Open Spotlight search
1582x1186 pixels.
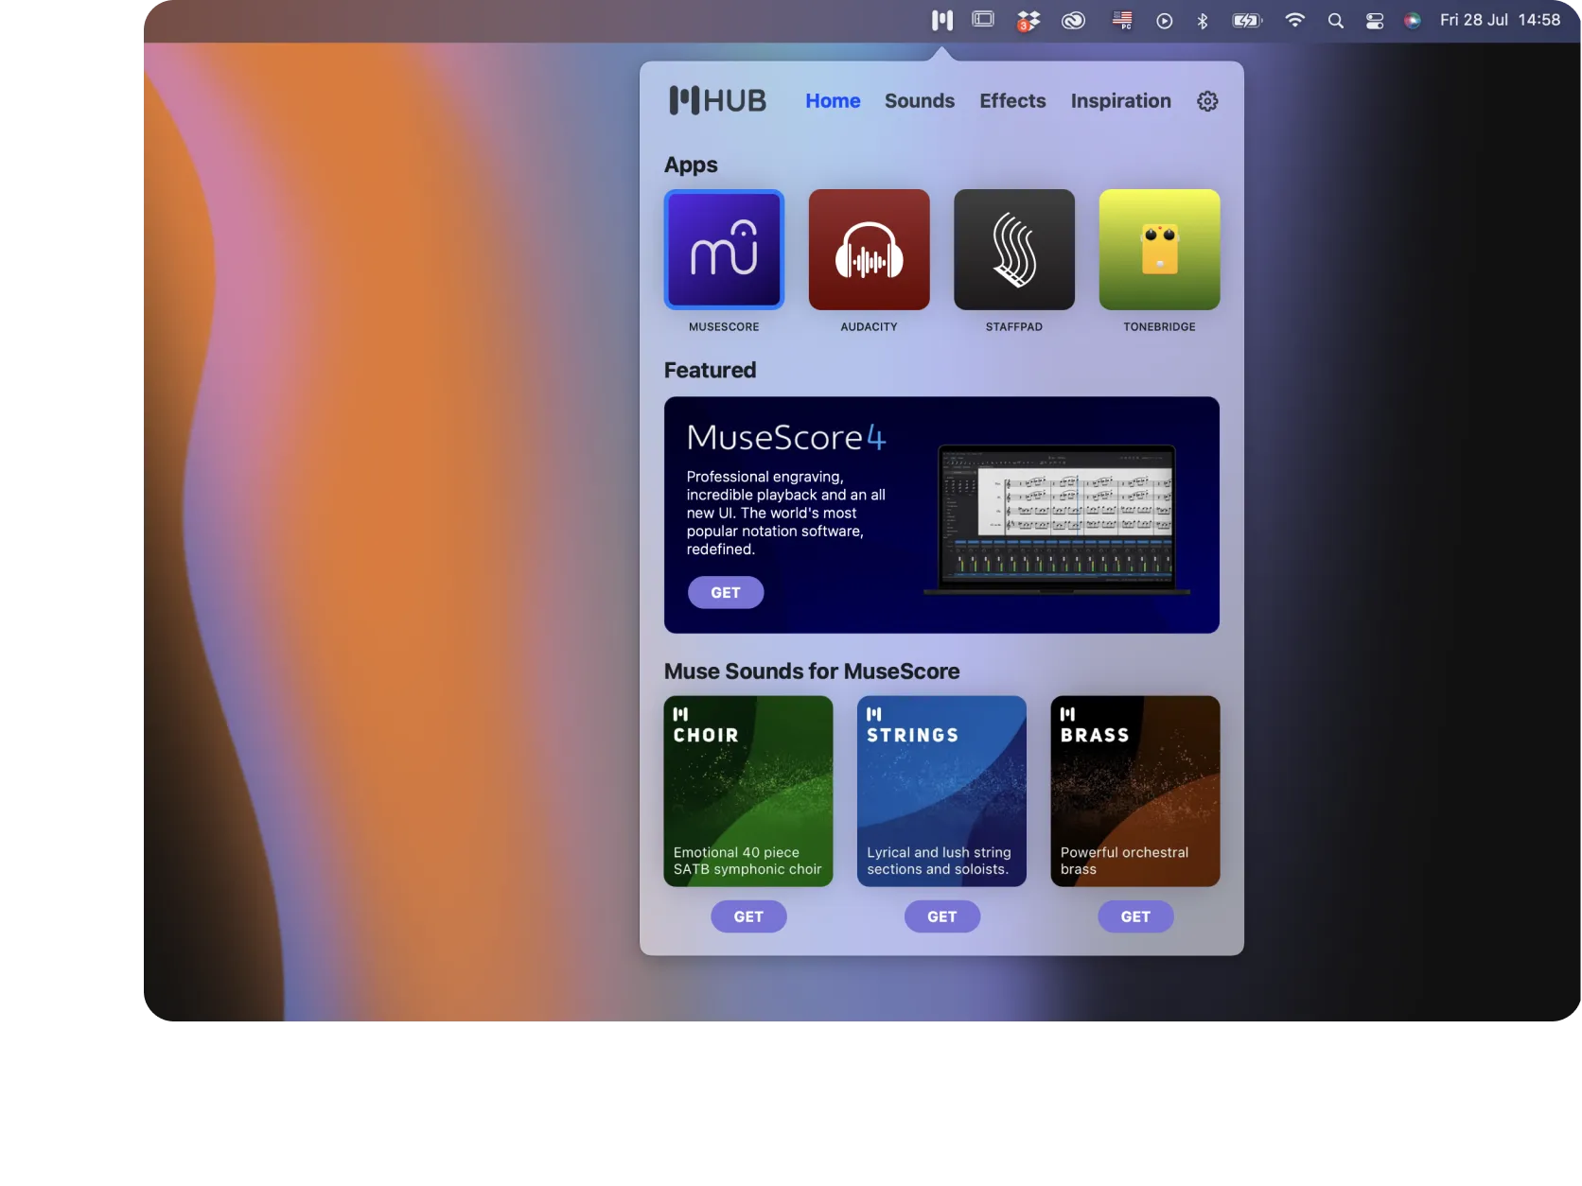pos(1335,20)
